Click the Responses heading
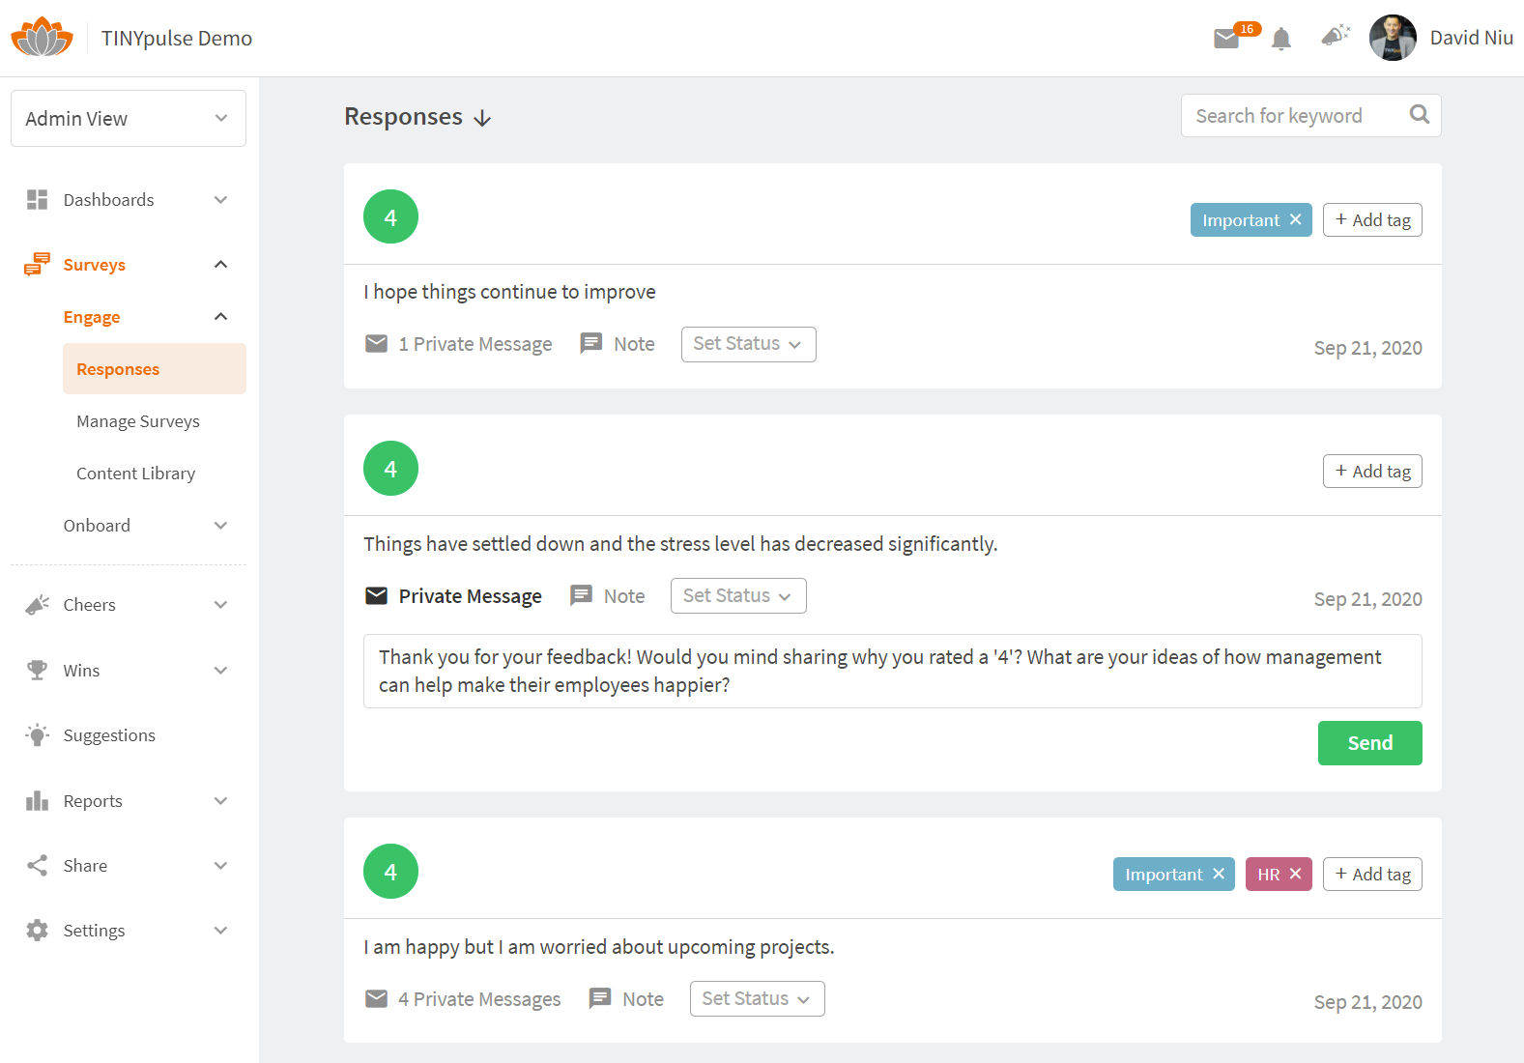Screen dimensions: 1524x1063 pos(404,117)
